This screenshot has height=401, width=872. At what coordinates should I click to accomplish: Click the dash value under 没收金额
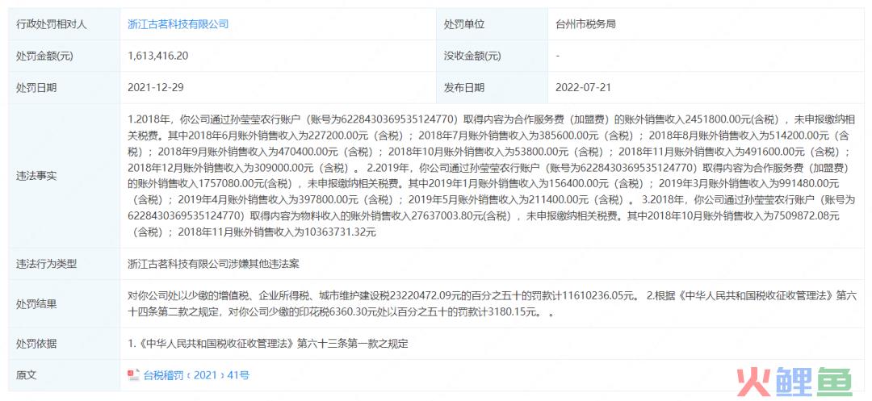point(557,56)
